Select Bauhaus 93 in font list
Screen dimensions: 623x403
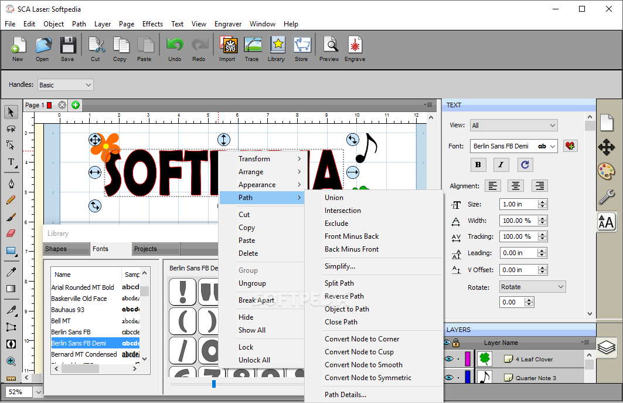pyautogui.click(x=96, y=310)
